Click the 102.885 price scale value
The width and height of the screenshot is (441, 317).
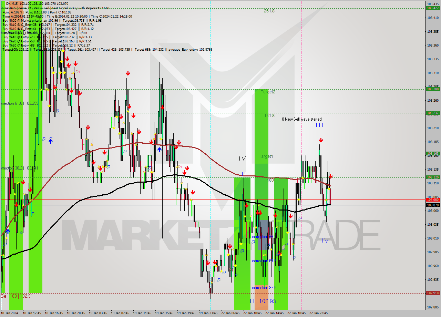[x=433, y=307]
